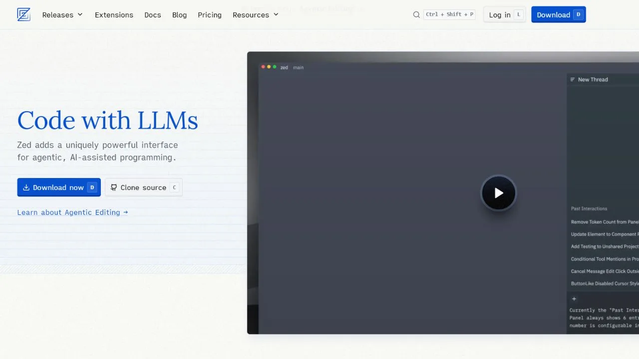The image size is (639, 359).
Task: Click the Ctrl + Shift + P shortcut box
Action: [449, 14]
